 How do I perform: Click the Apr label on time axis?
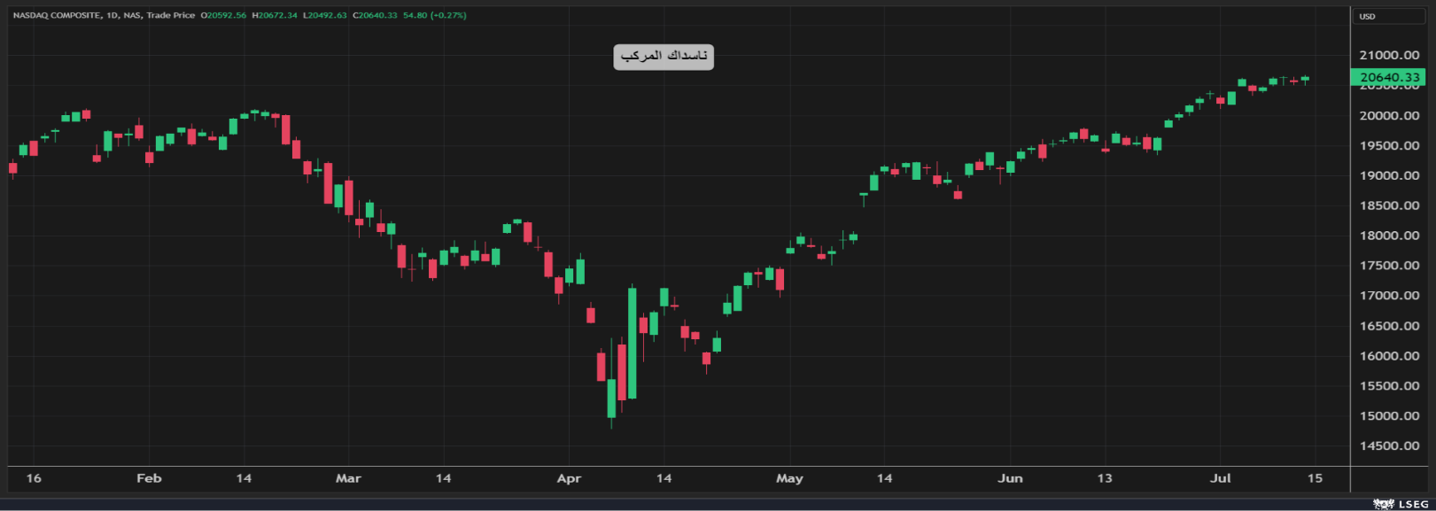click(x=569, y=478)
